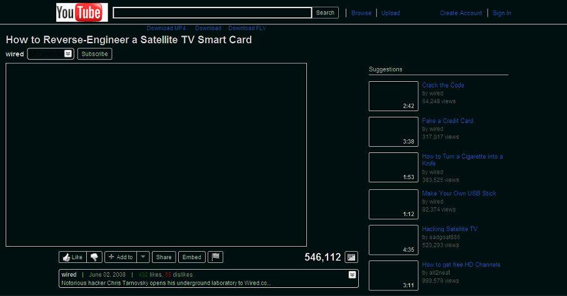
Task: Click the 317,017 views text
Action: click(x=441, y=137)
